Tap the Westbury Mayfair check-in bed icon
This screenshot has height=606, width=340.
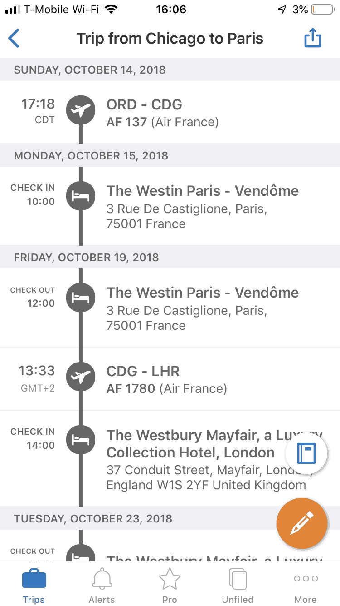81,440
